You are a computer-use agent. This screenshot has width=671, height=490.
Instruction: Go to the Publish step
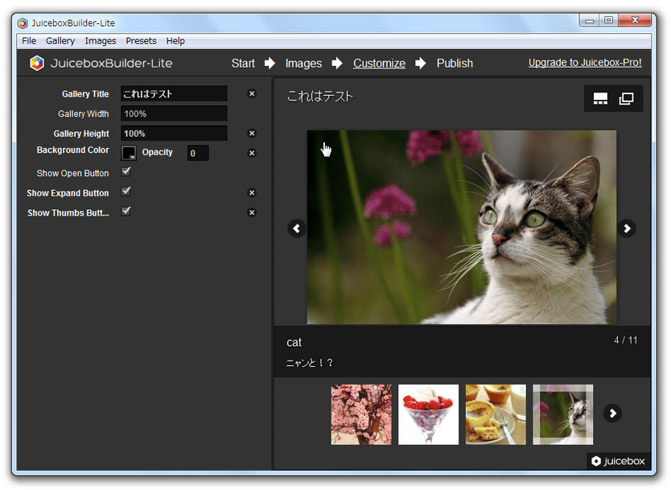click(455, 64)
